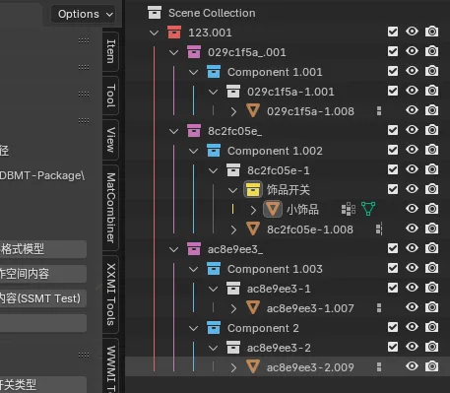
Task: Open the Options dropdown
Action: pyautogui.click(x=84, y=14)
